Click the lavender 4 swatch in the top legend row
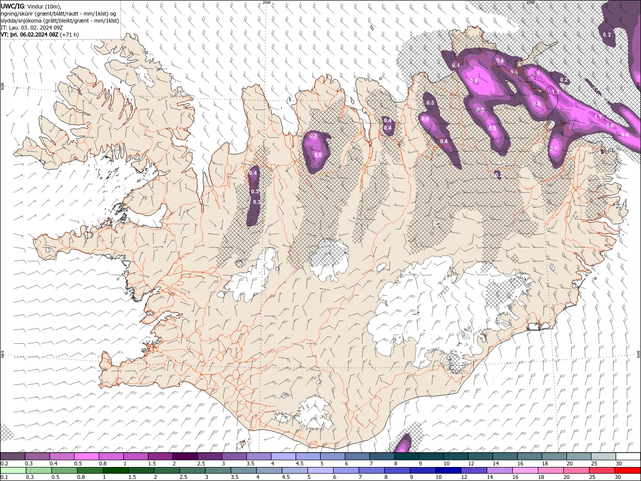The image size is (641, 481). click(283, 456)
